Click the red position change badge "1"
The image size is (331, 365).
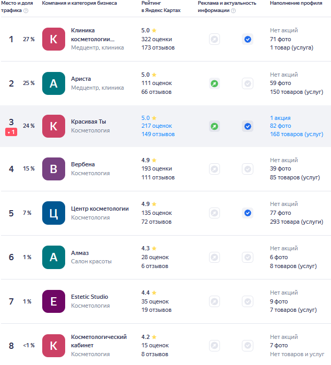tap(11, 132)
